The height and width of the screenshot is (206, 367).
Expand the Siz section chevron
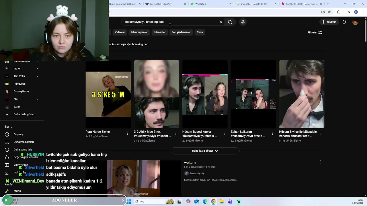point(12,127)
